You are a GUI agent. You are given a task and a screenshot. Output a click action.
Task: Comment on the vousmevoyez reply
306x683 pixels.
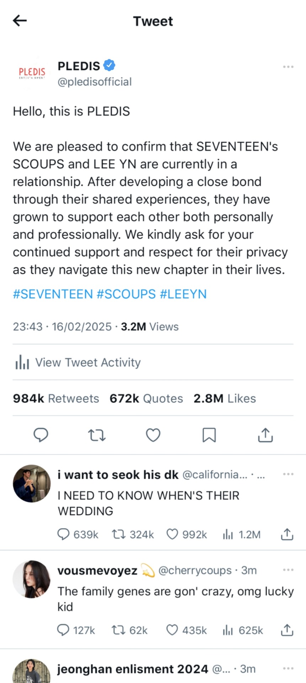click(x=63, y=630)
